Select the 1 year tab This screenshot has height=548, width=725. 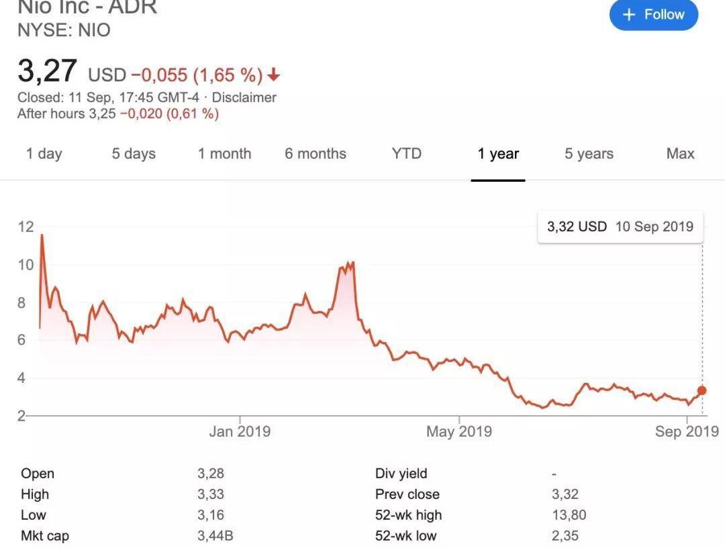point(498,154)
